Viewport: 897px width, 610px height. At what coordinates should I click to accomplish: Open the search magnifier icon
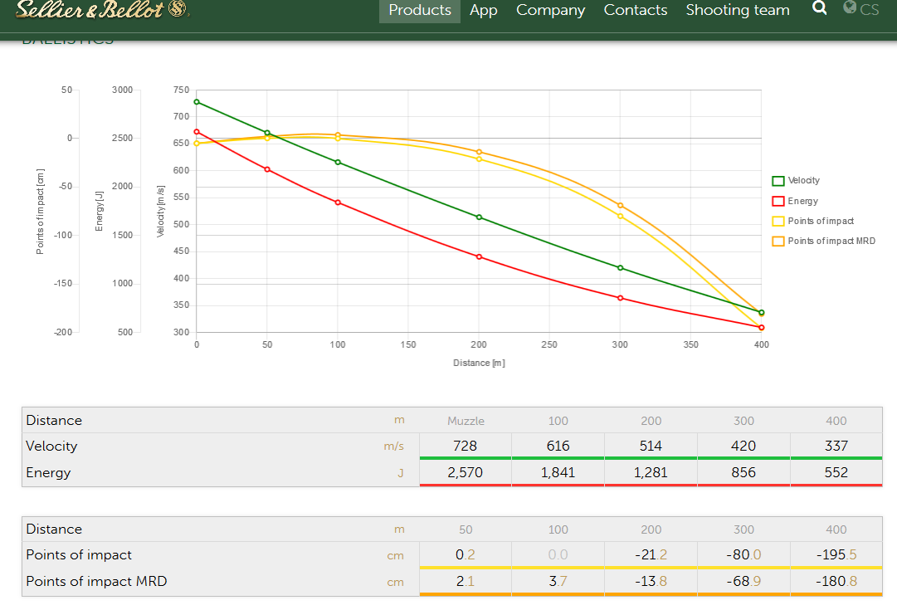click(819, 8)
